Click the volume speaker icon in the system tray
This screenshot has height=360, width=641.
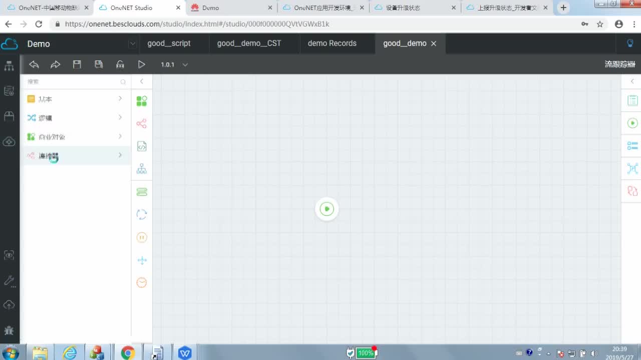594,353
